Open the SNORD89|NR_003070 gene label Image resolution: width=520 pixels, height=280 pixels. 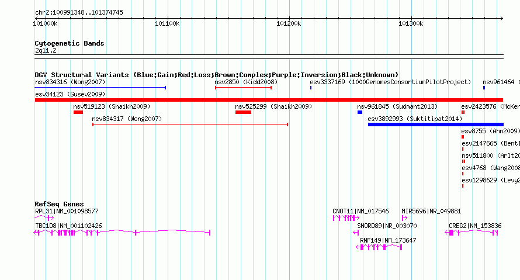387,226
